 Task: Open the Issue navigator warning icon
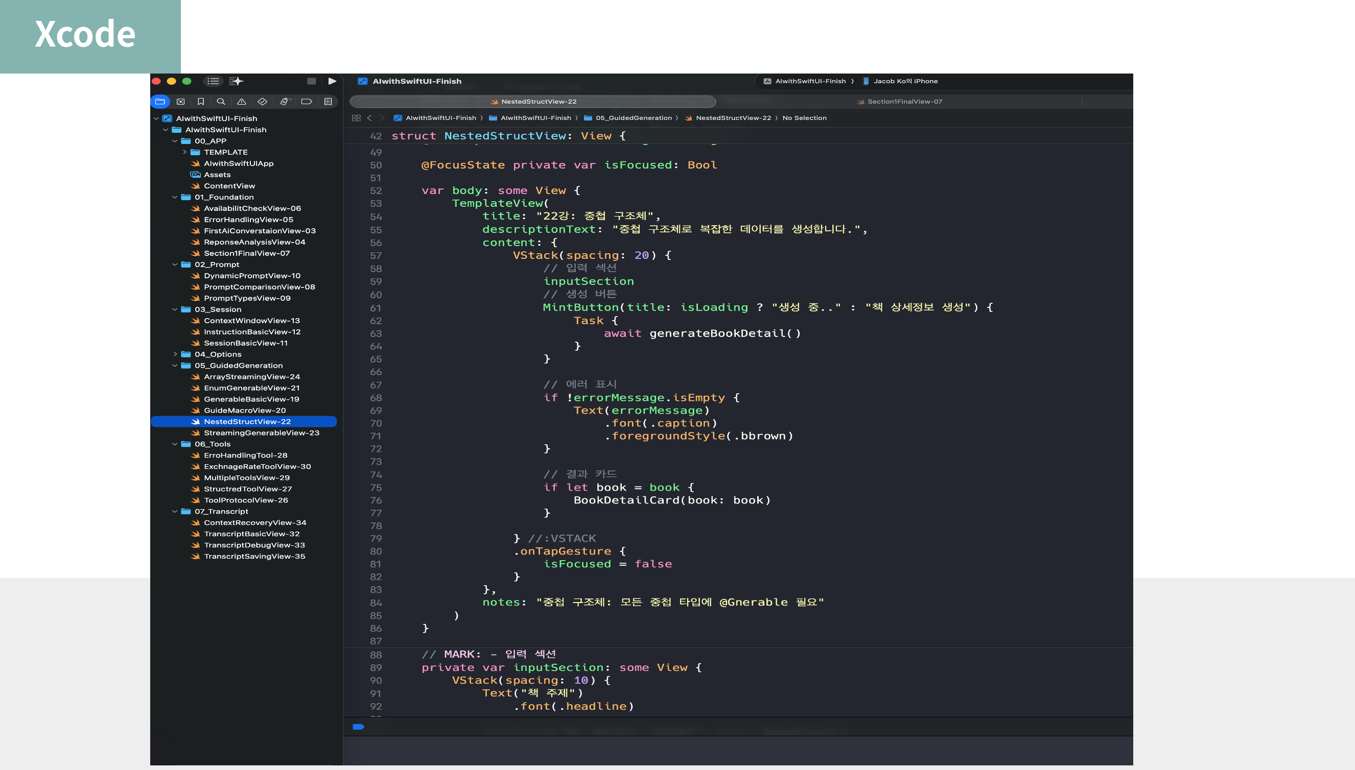242,102
